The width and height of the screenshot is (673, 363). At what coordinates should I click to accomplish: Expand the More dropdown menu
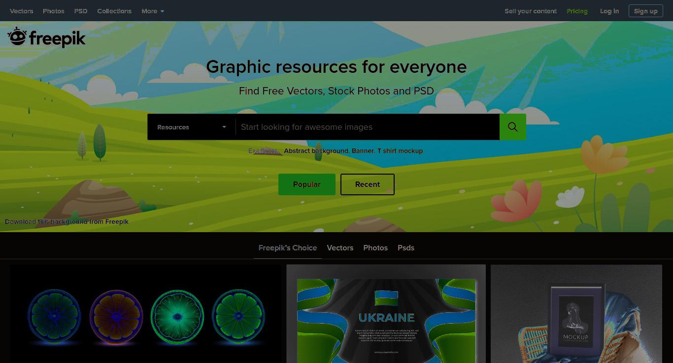[153, 11]
